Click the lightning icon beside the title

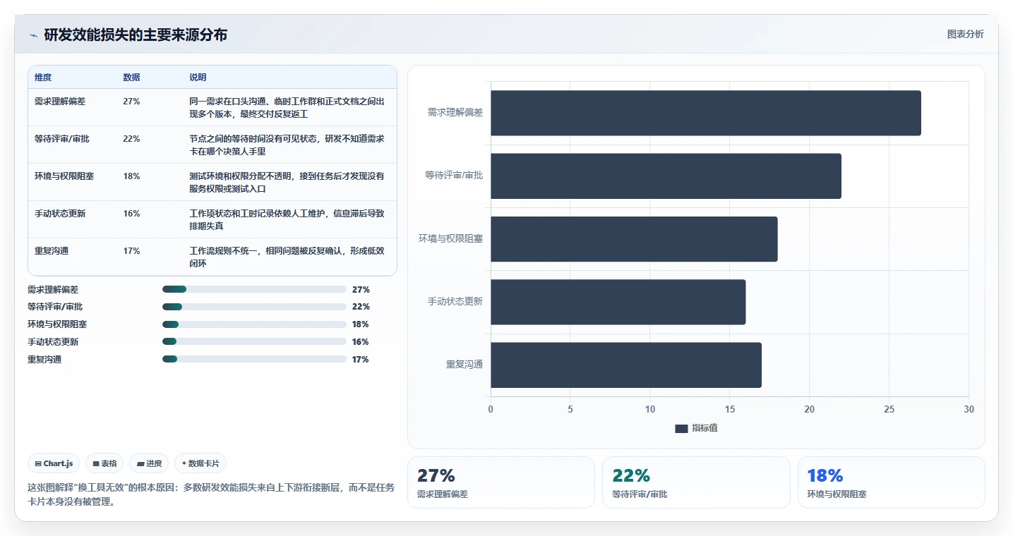point(33,35)
